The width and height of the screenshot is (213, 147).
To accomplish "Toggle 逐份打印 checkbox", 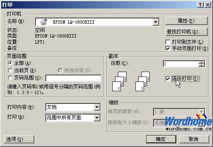I will pos(168,79).
